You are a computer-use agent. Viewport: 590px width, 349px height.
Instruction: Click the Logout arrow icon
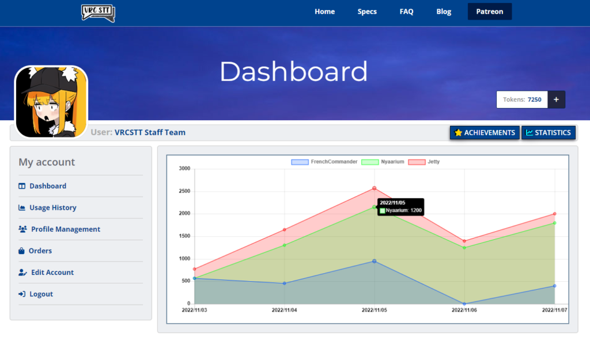point(22,294)
